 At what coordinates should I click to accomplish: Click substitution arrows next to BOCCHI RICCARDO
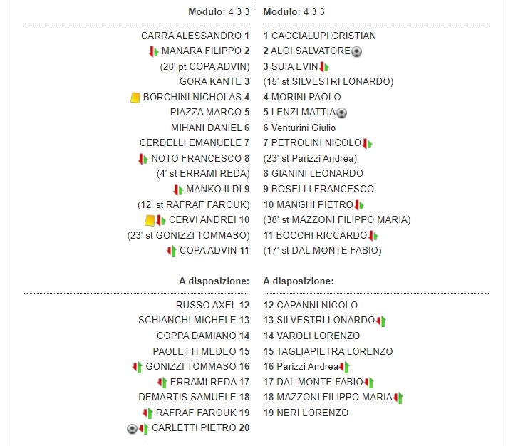click(x=373, y=235)
